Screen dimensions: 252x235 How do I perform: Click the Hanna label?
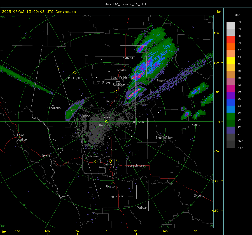click(196, 125)
